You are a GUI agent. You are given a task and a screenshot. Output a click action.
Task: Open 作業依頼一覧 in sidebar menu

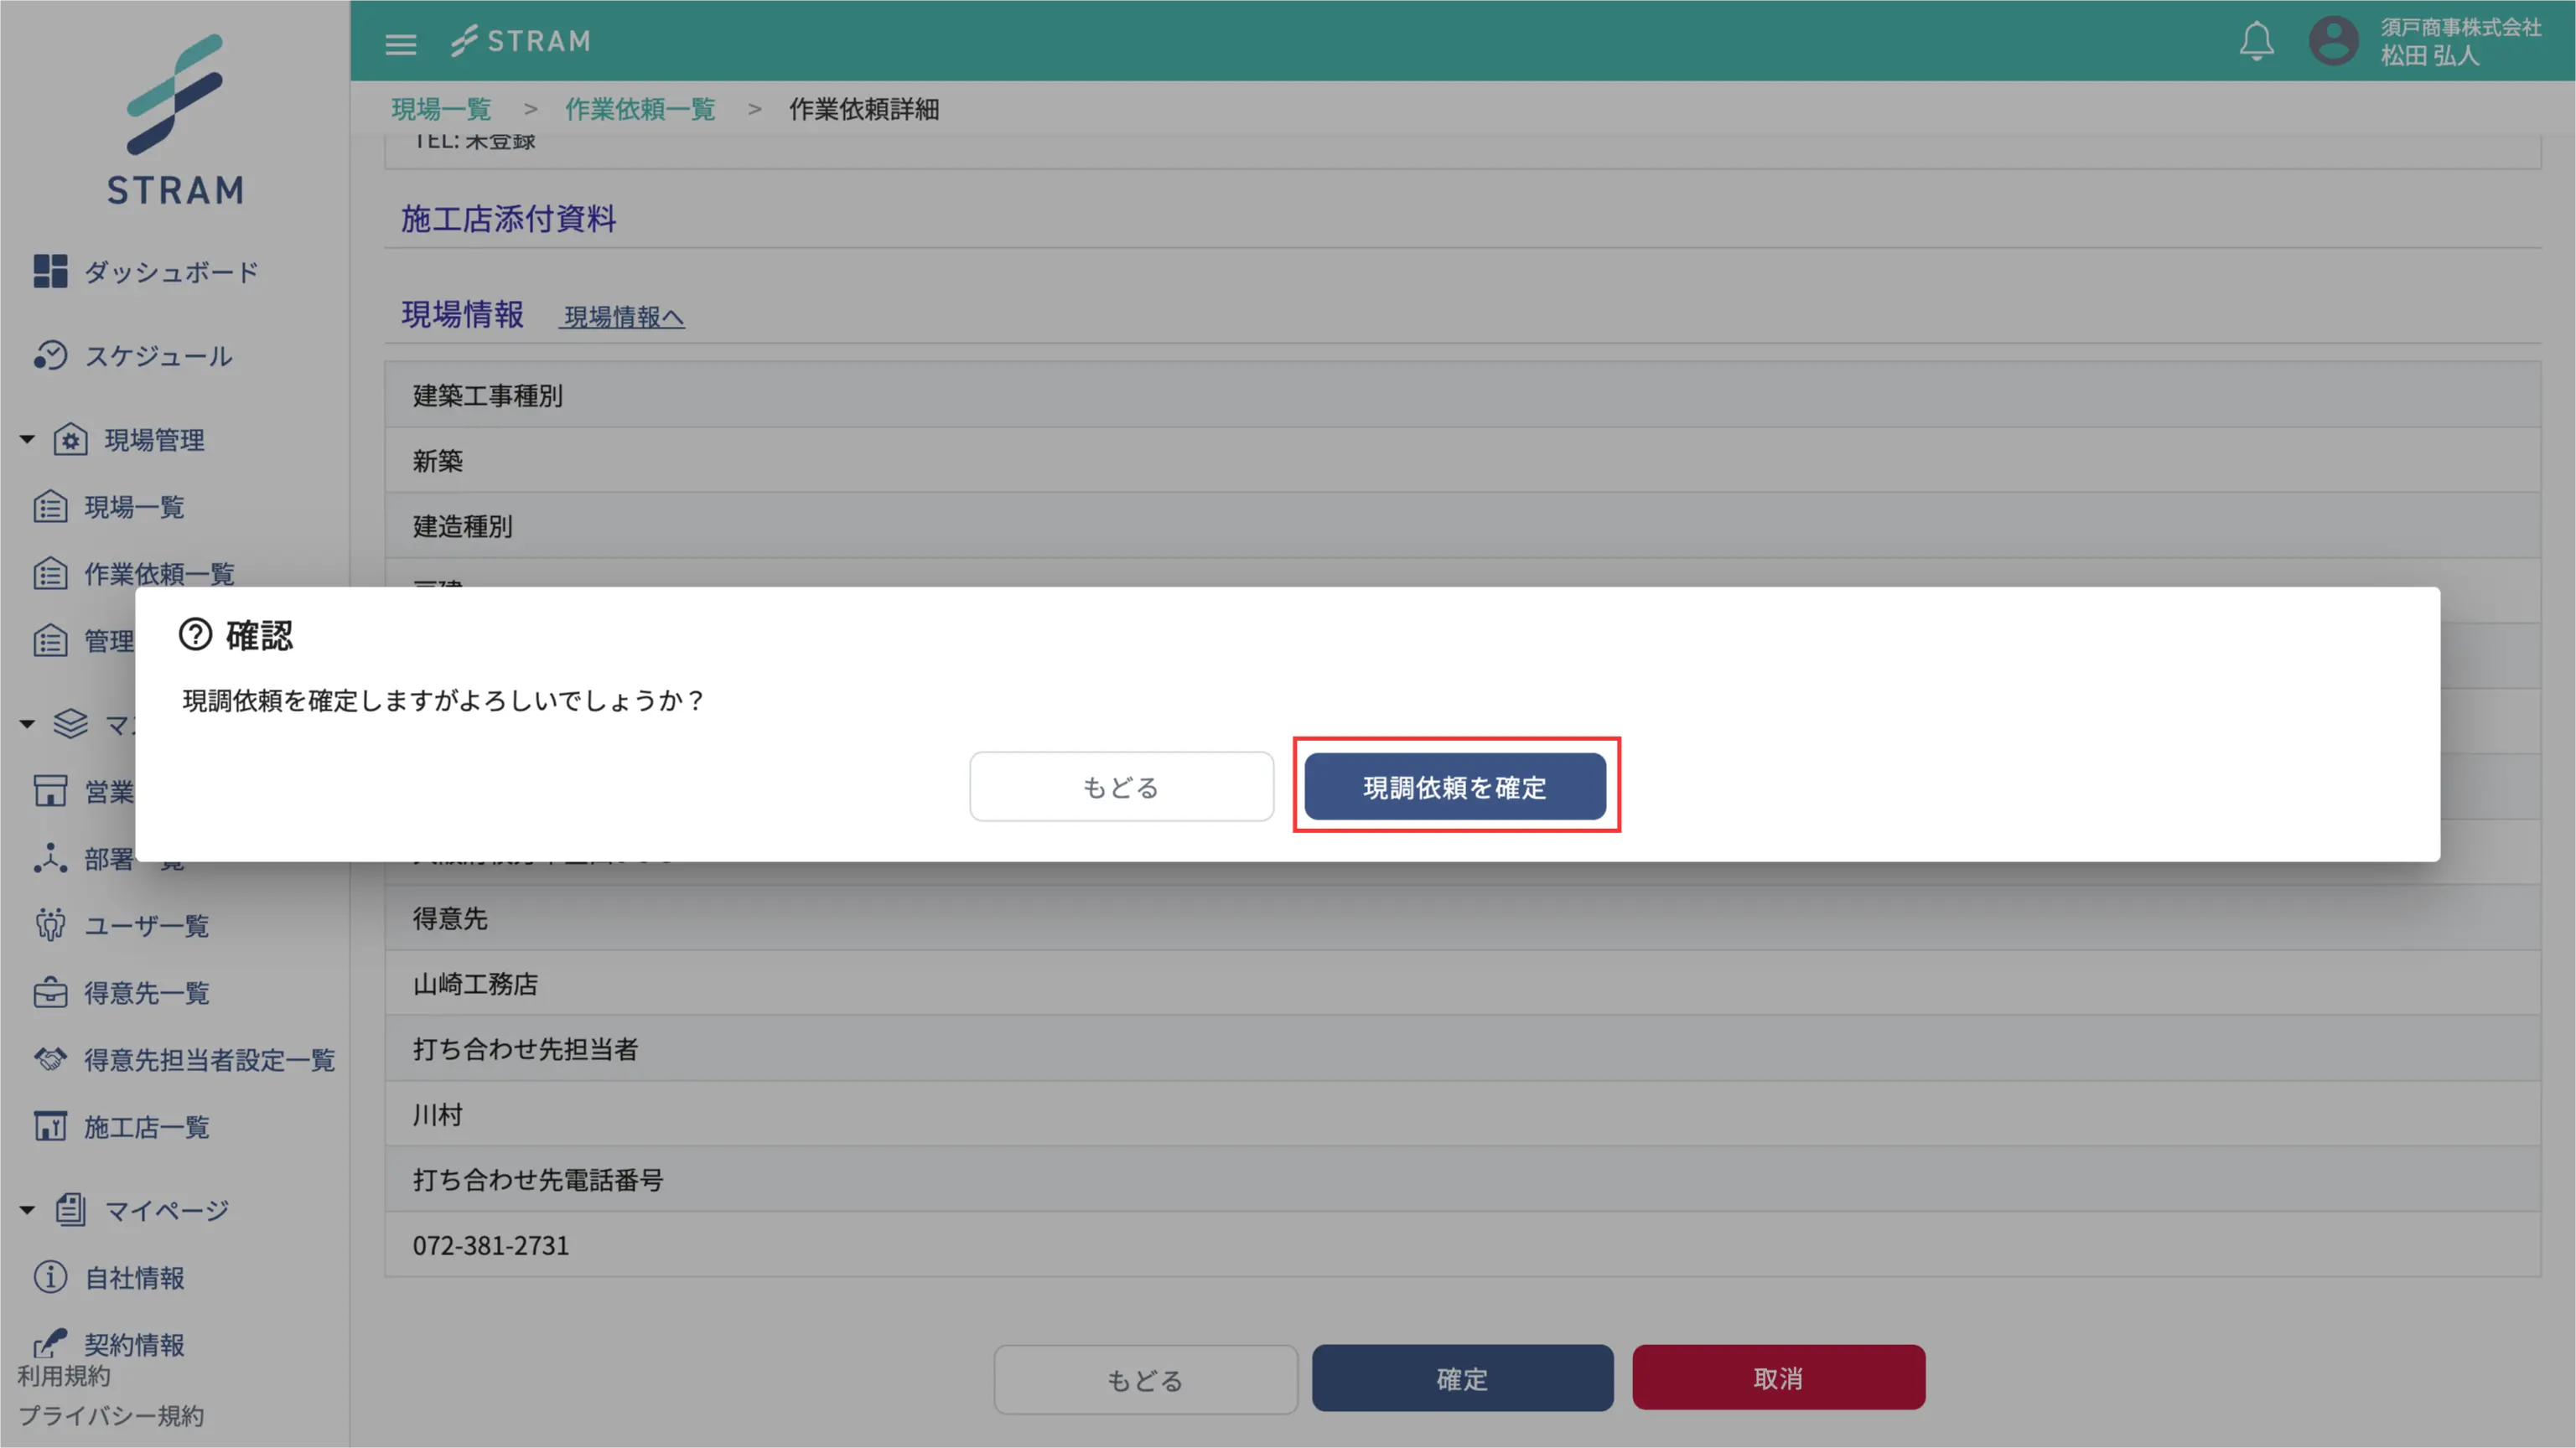click(x=158, y=574)
